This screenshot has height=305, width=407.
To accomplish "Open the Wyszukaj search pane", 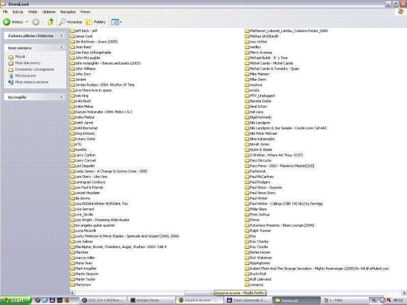I will [70, 22].
